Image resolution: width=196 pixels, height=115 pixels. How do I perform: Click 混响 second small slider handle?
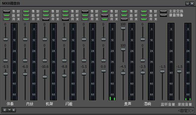coord(143,61)
